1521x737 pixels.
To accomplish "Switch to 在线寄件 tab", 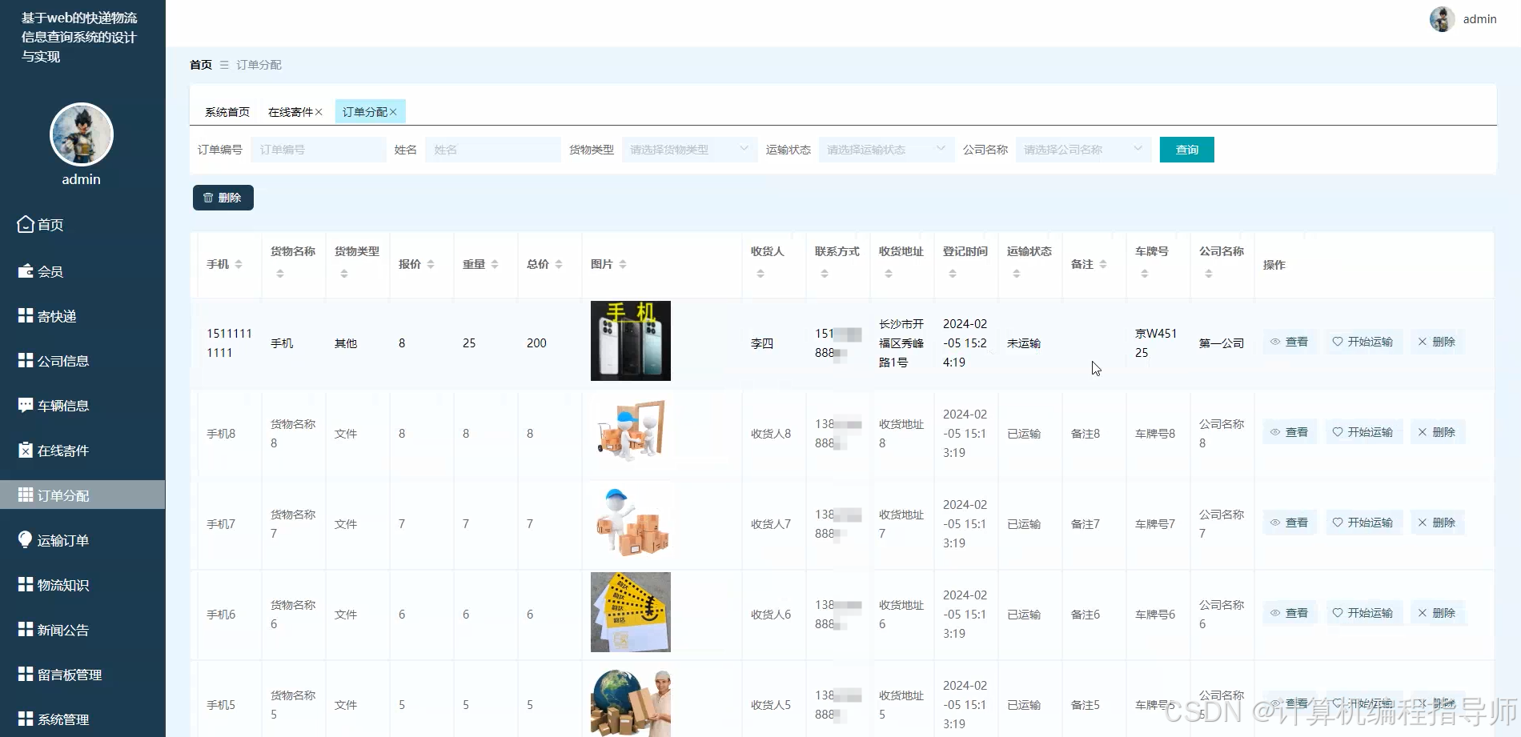I will [291, 112].
